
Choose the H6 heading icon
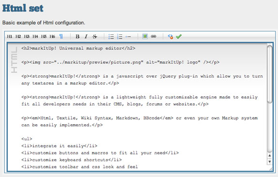[52, 37]
